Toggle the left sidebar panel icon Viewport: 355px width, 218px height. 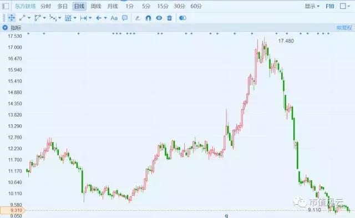[x=5, y=6]
